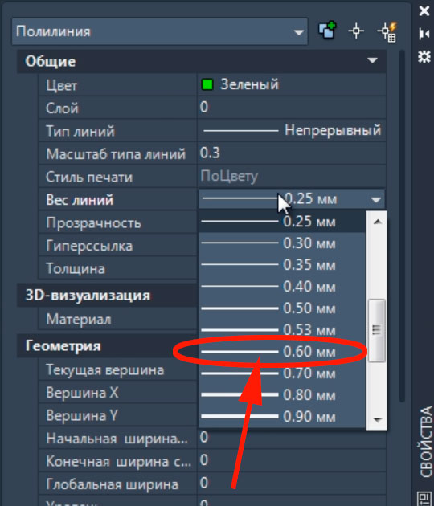Click the green Зеленый color swatch
The image size is (434, 506).
[x=207, y=85]
